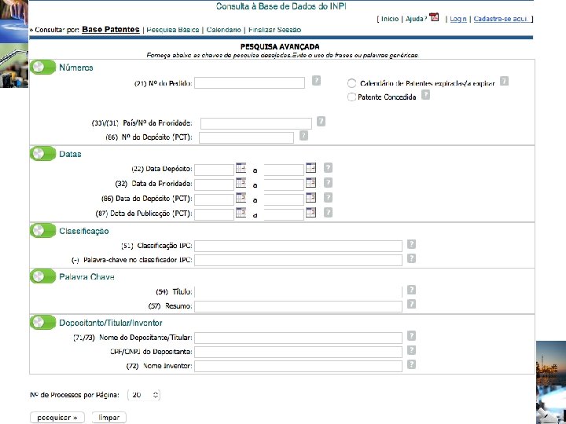Open the Ajuda? help link

(416, 19)
